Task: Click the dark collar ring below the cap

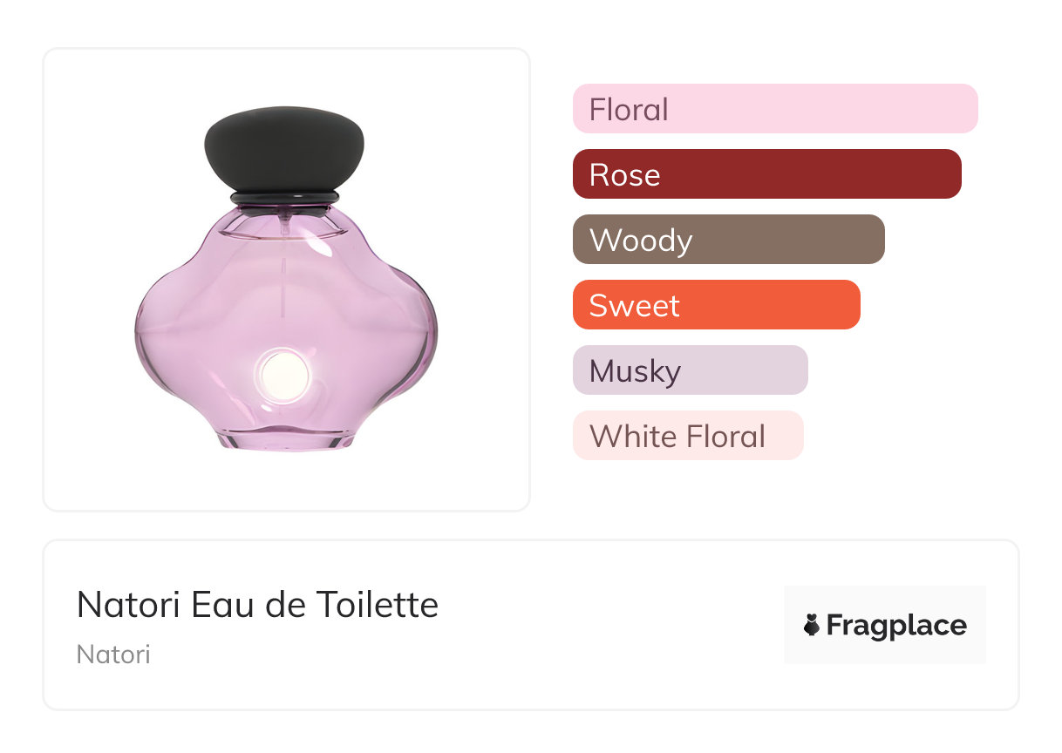Action: point(284,196)
